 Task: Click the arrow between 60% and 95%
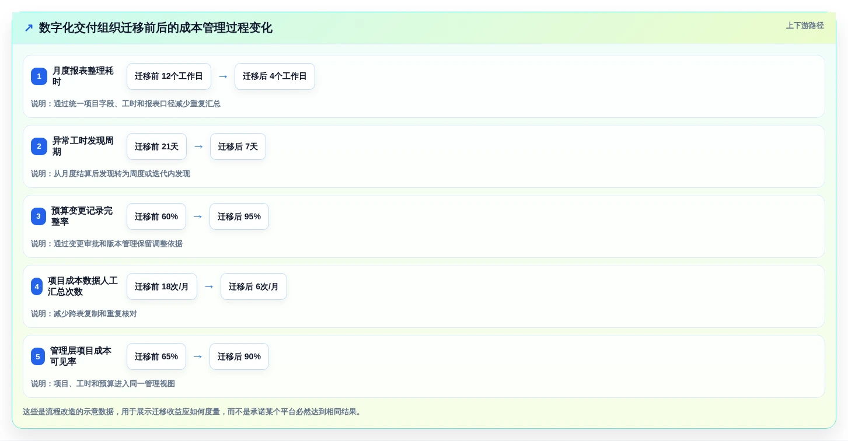click(x=198, y=216)
